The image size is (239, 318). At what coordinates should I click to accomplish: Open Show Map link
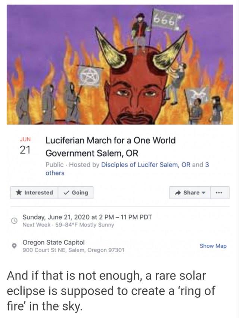tap(213, 246)
